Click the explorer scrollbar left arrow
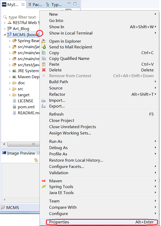 pos(4,144)
